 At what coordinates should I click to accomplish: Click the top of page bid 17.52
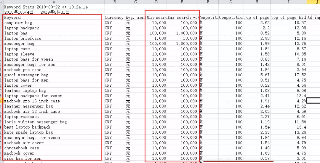(289, 75)
